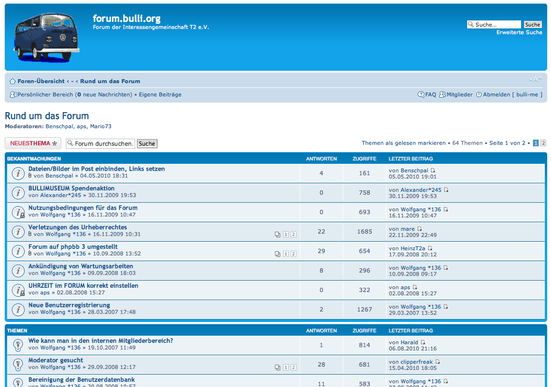Mark topics read via Themen als gelesen markieren
The height and width of the screenshot is (387, 551).
coord(403,143)
